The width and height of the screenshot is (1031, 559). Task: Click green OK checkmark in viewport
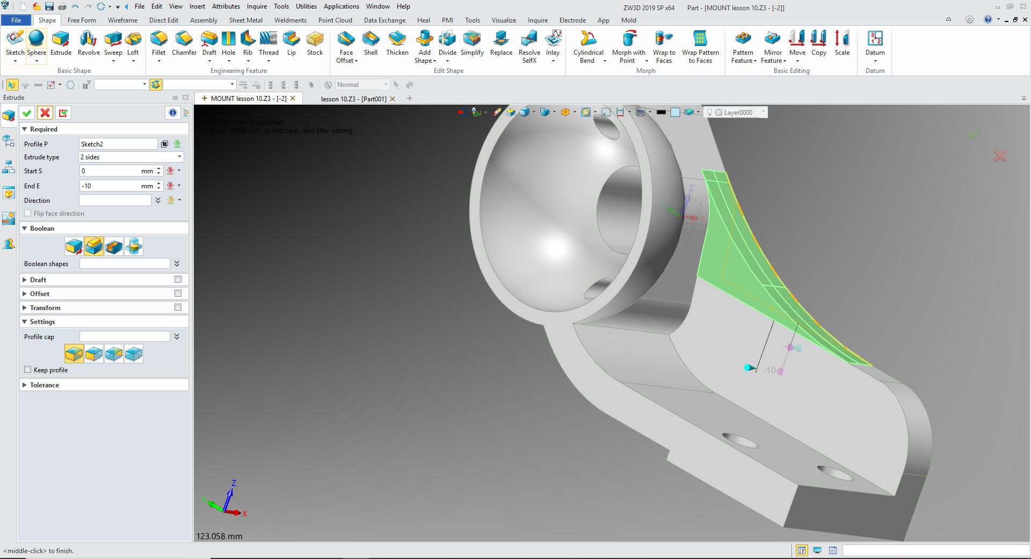pos(974,133)
